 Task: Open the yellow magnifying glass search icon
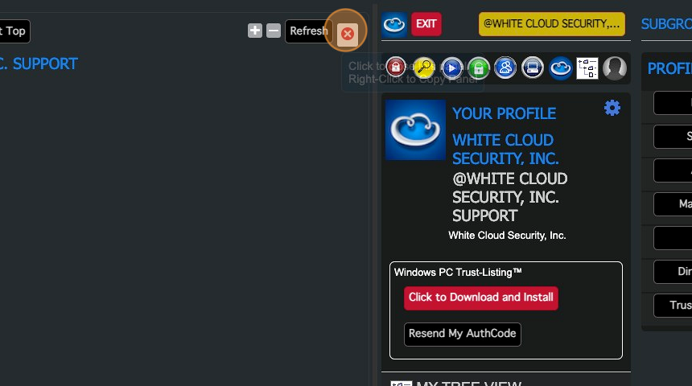[x=423, y=68]
